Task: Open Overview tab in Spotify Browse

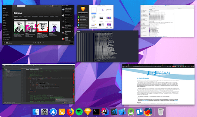Action: point(15,16)
